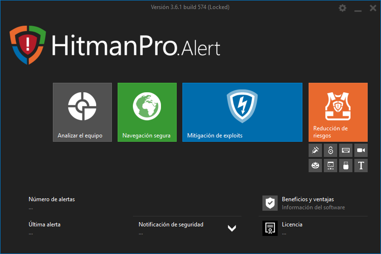This screenshot has height=254, width=381.
Task: Click the webcam camera icon
Action: tap(361, 150)
